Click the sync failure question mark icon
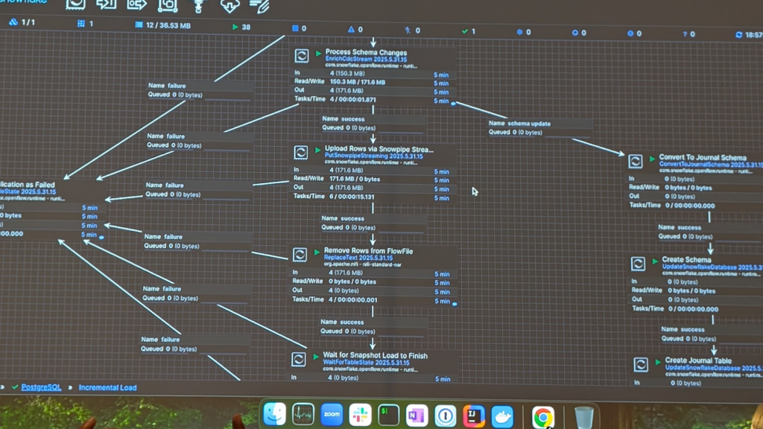The width and height of the screenshot is (763, 429). [x=685, y=34]
